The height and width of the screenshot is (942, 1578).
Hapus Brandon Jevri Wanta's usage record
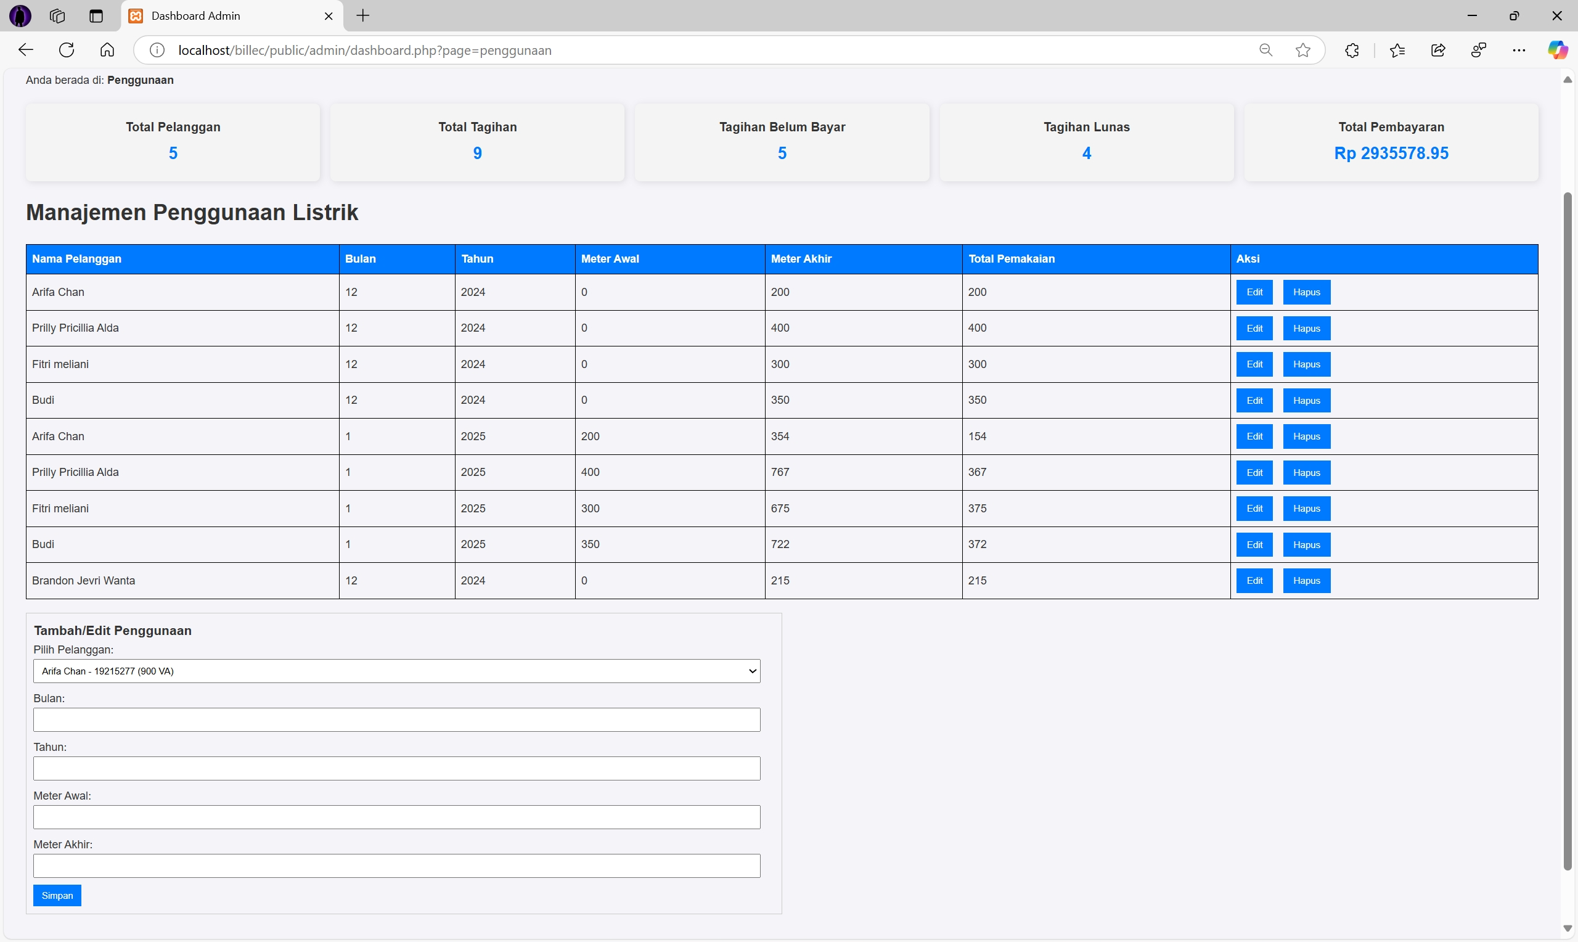pos(1306,581)
